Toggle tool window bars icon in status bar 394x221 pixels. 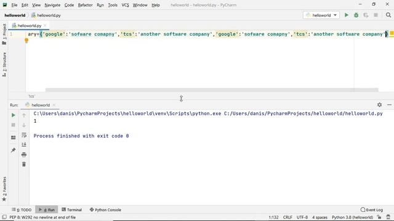click(x=4, y=217)
